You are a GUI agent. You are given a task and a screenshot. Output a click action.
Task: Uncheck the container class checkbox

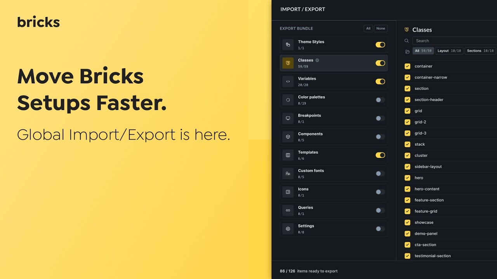407,66
